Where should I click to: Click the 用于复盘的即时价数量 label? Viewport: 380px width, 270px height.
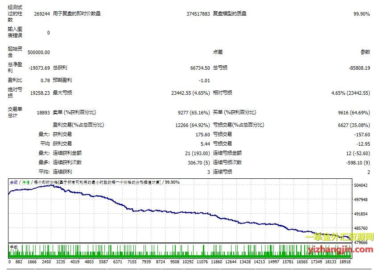pos(77,13)
